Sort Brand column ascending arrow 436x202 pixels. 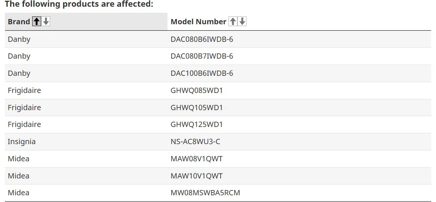click(37, 22)
